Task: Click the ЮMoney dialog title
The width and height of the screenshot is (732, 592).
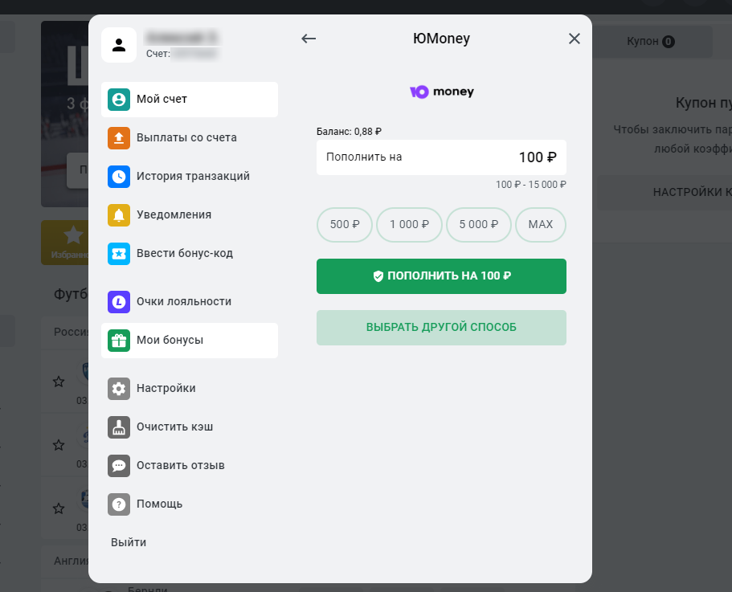Action: pyautogui.click(x=441, y=39)
